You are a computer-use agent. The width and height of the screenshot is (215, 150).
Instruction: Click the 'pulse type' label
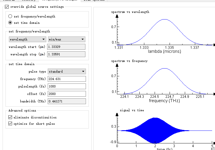coord(37,72)
